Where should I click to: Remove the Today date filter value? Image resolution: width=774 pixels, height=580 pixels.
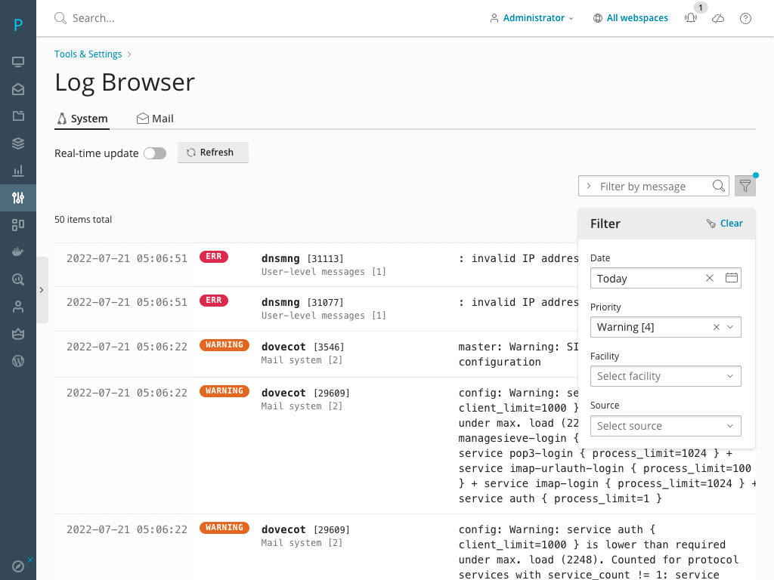(710, 278)
